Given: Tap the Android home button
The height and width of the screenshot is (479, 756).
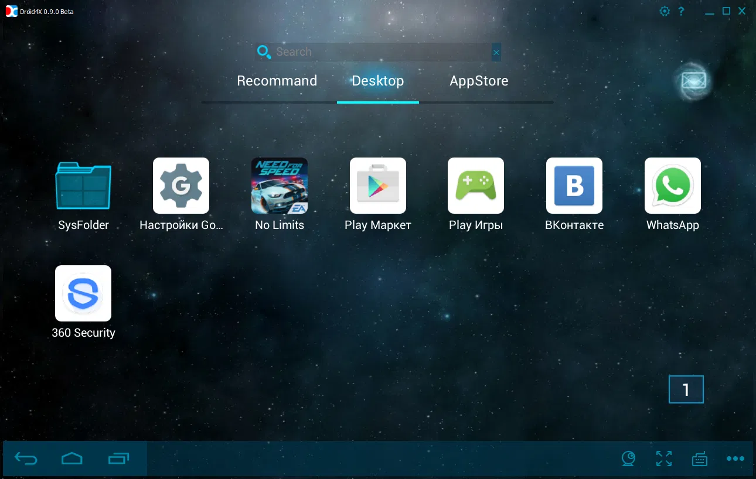Looking at the screenshot, I should tap(72, 459).
